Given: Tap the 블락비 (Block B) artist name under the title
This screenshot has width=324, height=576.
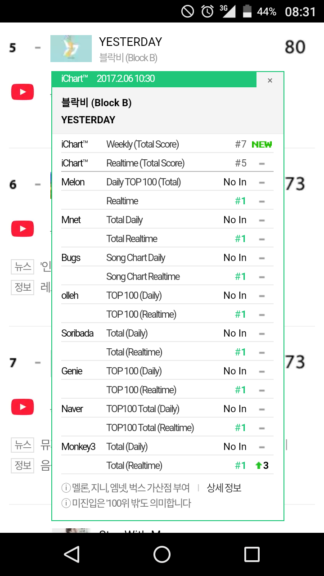Looking at the screenshot, I should click(x=128, y=58).
